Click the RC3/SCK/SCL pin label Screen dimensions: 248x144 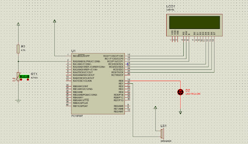coord(115,64)
